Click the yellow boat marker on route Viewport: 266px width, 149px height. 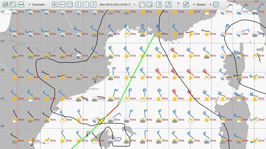click(102, 120)
